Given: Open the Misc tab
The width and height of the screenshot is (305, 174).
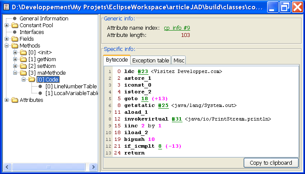Looking at the screenshot, I should tap(179, 60).
